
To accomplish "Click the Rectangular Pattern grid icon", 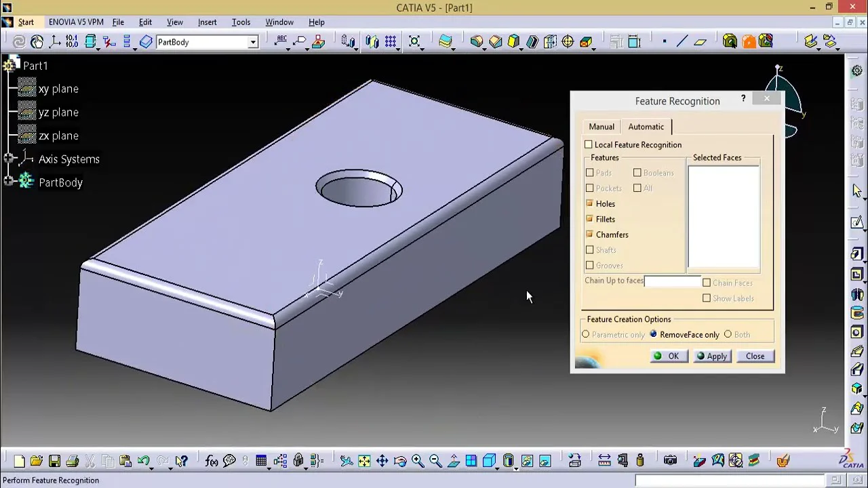I will 390,42.
